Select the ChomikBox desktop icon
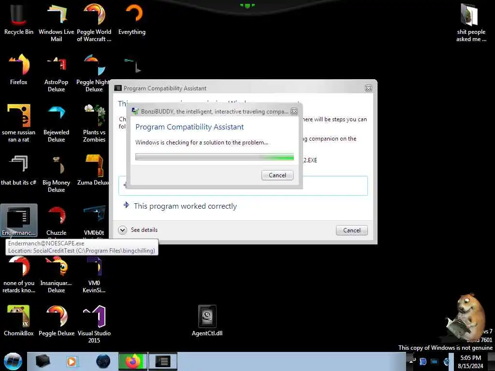 (19, 320)
